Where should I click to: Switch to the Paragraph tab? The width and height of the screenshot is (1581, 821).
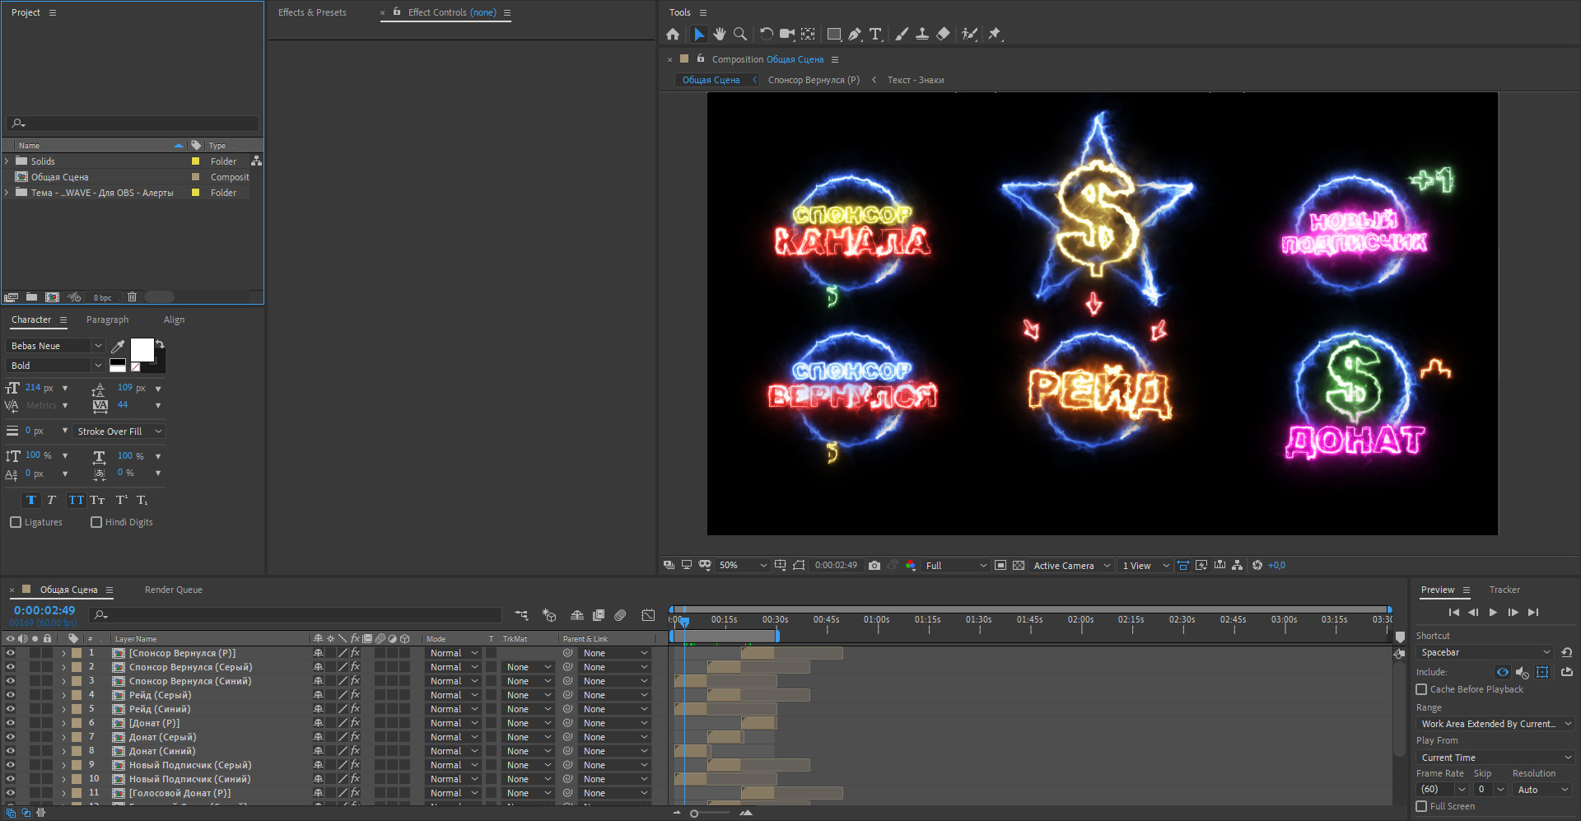107,320
